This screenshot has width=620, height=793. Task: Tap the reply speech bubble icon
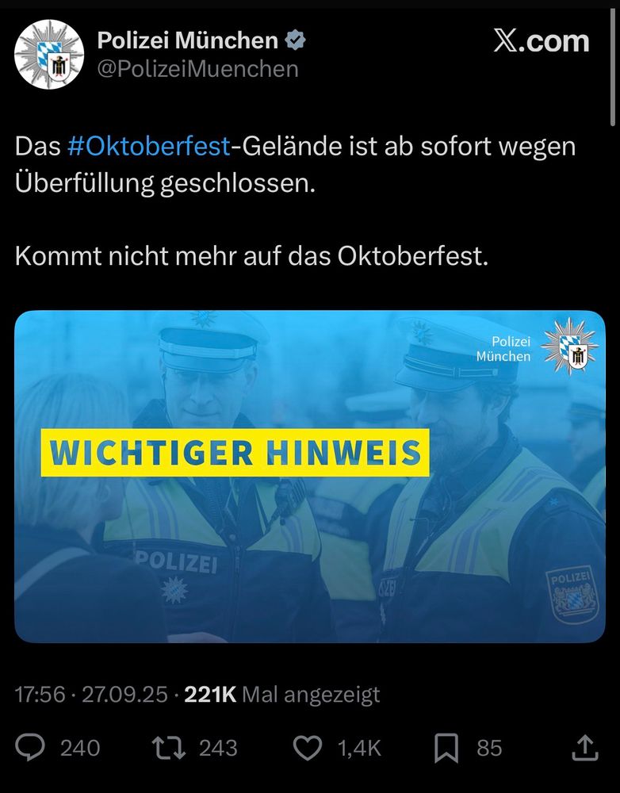pyautogui.click(x=30, y=748)
